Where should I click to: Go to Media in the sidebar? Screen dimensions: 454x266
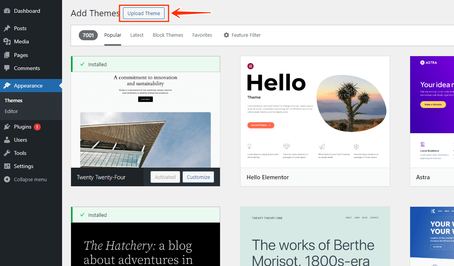click(31, 41)
